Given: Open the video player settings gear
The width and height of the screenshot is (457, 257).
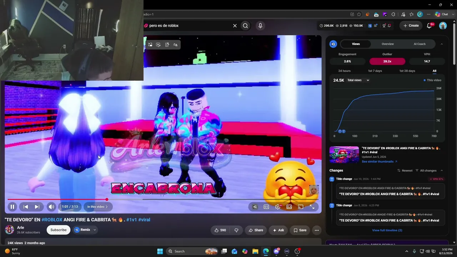Looking at the screenshot, I should pyautogui.click(x=278, y=207).
